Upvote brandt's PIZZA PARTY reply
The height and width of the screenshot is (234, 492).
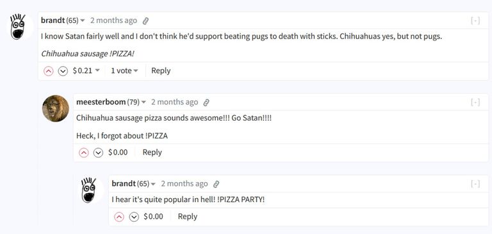[x=119, y=217]
